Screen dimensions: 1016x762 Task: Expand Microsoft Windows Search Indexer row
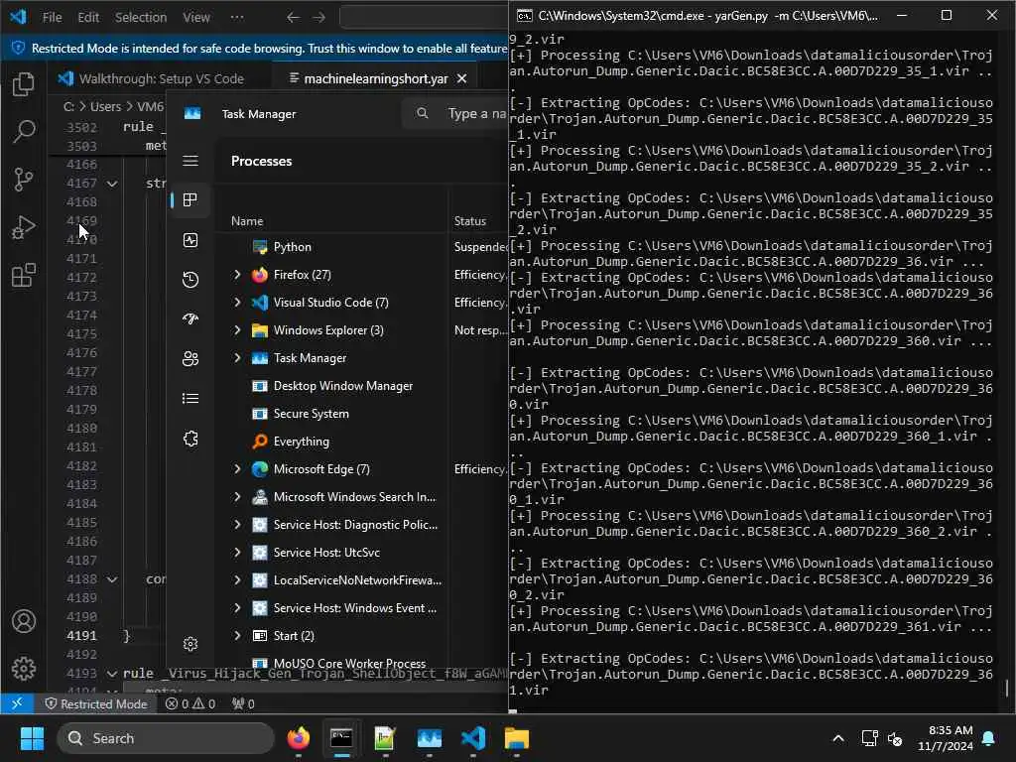coord(237,497)
